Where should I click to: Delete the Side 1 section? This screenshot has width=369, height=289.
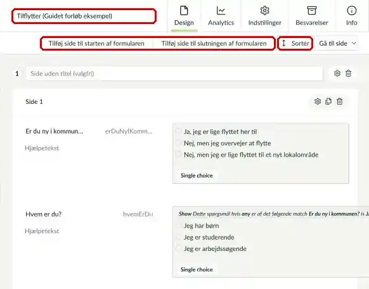339,101
